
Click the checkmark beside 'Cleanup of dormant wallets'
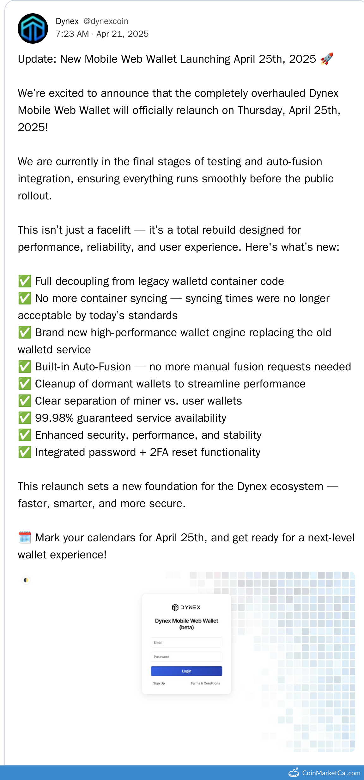point(25,384)
